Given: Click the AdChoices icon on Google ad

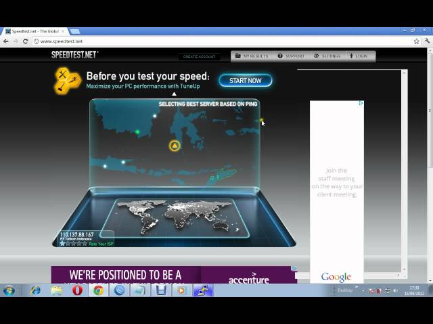Looking at the screenshot, I should 361,103.
